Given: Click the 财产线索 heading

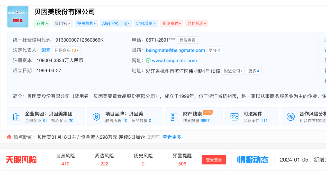Looking at the screenshot, I should tap(192, 114).
